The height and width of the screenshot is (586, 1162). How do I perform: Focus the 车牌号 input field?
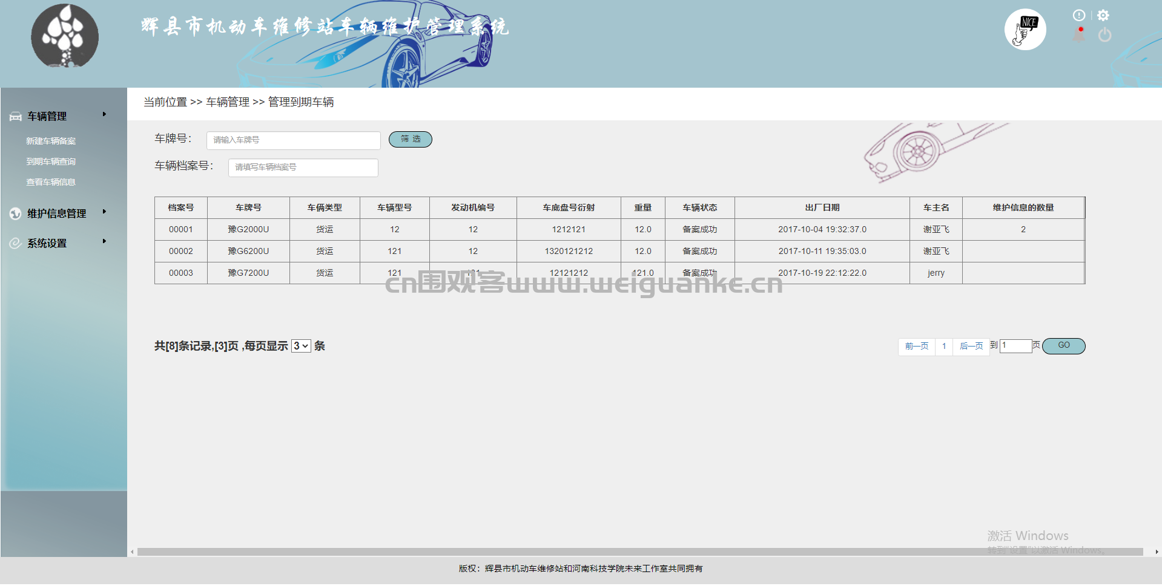(294, 140)
